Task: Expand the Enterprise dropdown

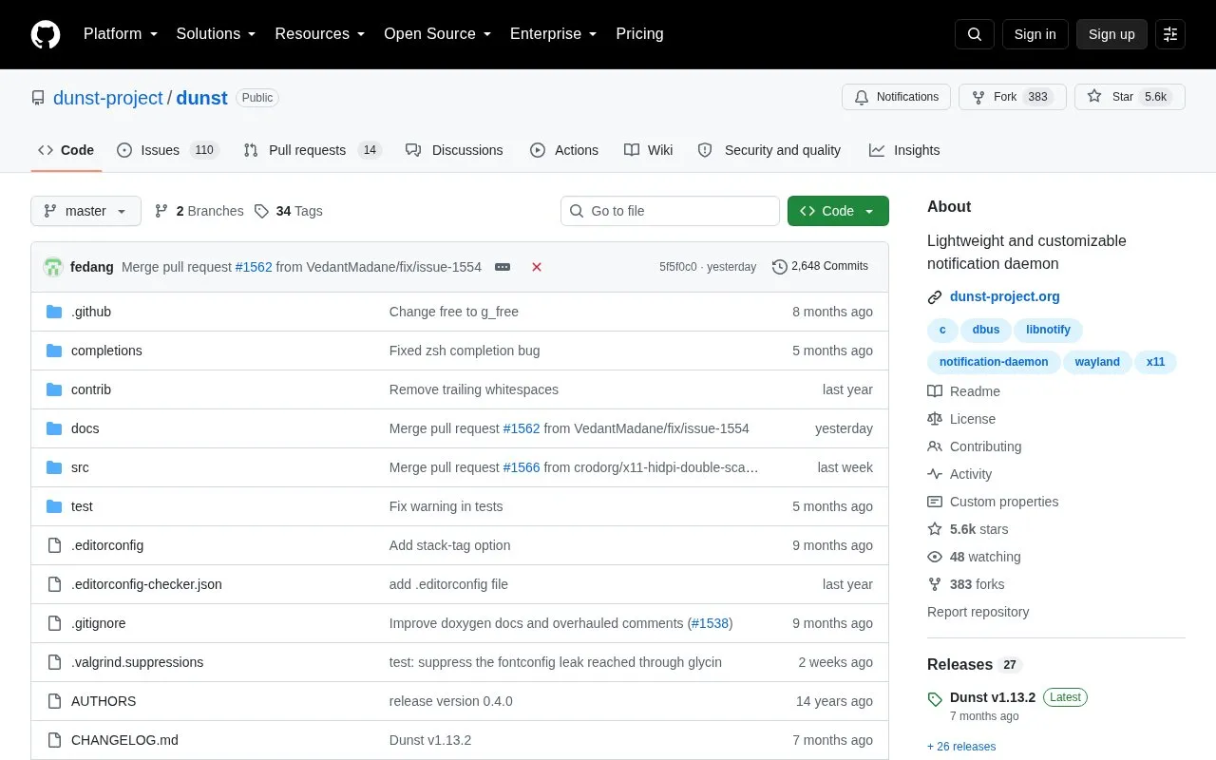Action: pos(554,34)
